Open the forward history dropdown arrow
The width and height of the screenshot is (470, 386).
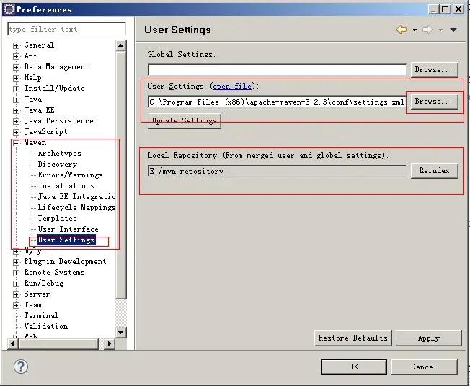click(440, 30)
